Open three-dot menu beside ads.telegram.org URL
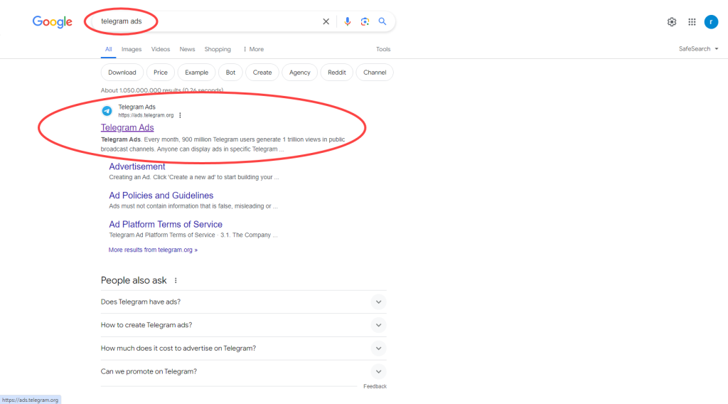The image size is (728, 404). (x=180, y=115)
